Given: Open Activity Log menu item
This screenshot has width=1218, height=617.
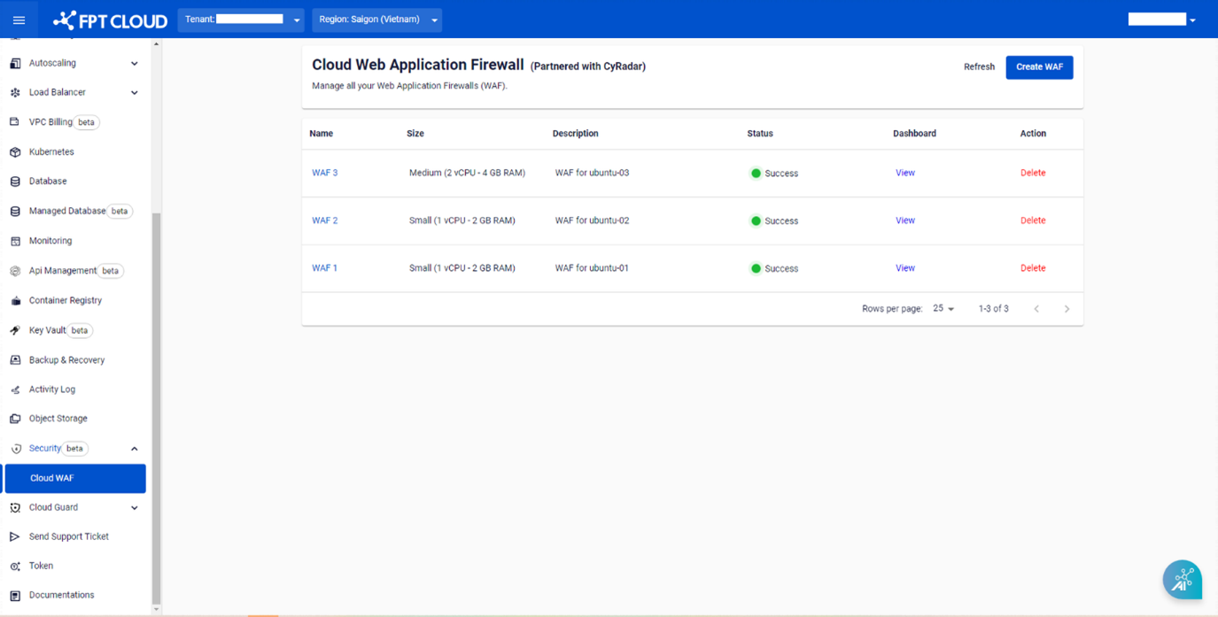Looking at the screenshot, I should [x=51, y=389].
